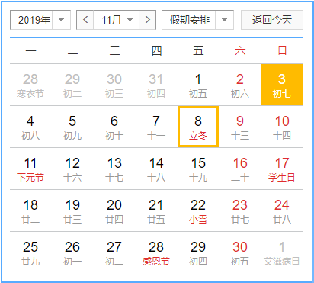Open the 11月 month dropdown
Viewport: 314px width, 283px height.
click(117, 20)
